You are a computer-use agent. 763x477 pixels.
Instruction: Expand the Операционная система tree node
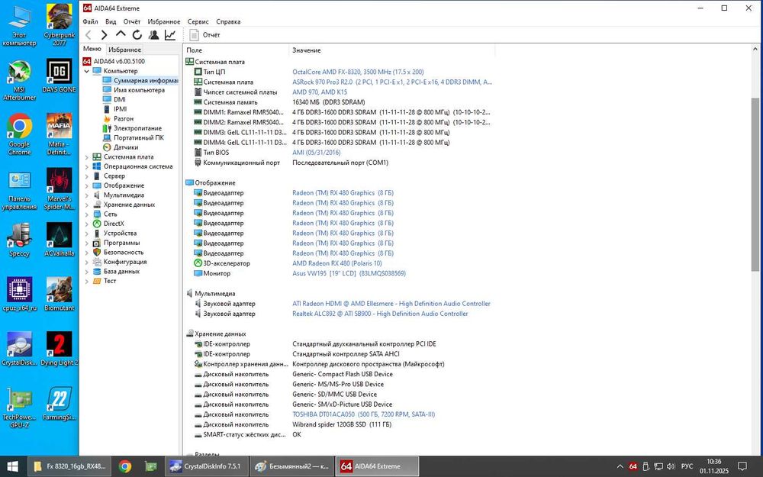(87, 166)
